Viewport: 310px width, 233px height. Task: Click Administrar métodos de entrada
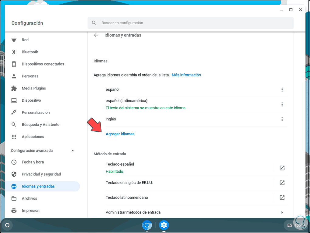(x=197, y=212)
